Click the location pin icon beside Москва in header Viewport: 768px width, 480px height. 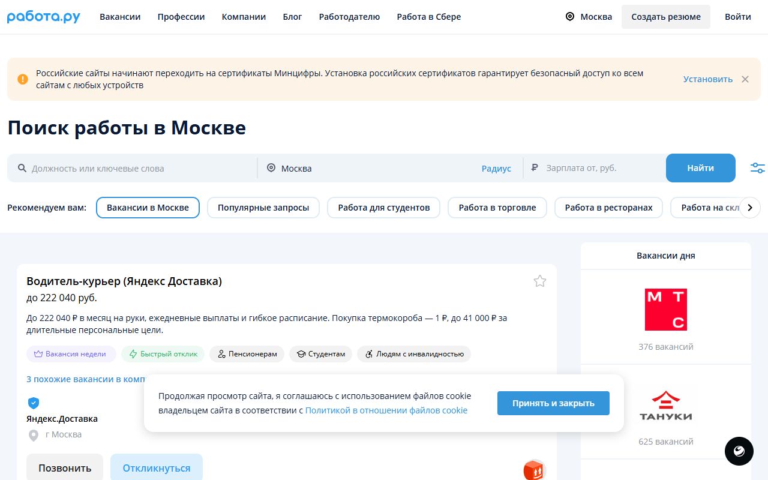click(570, 17)
